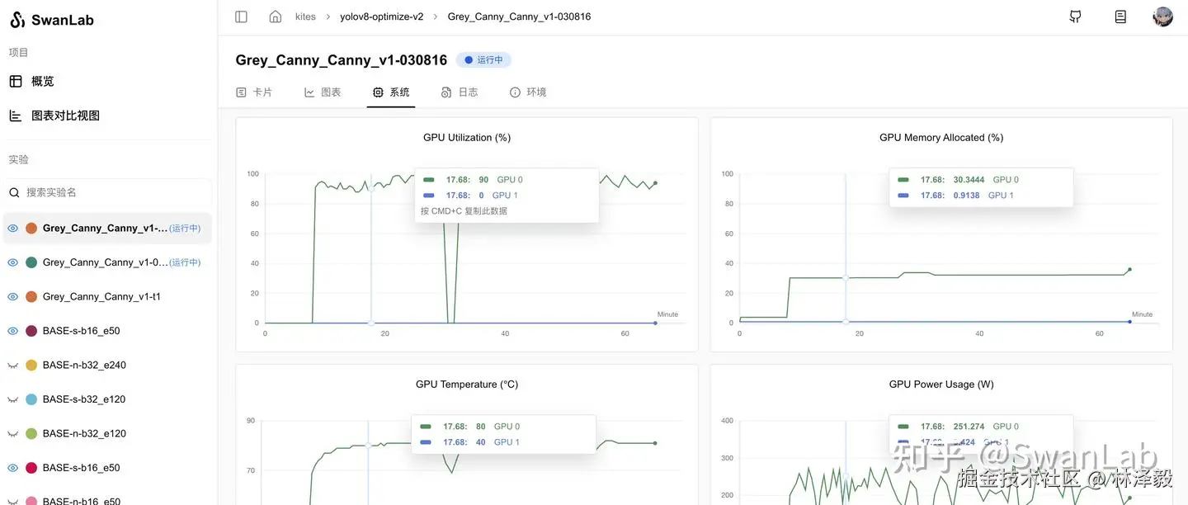This screenshot has height=505, width=1188.
Task: Click the 图表 tab line-chart icon
Action: pyautogui.click(x=309, y=92)
